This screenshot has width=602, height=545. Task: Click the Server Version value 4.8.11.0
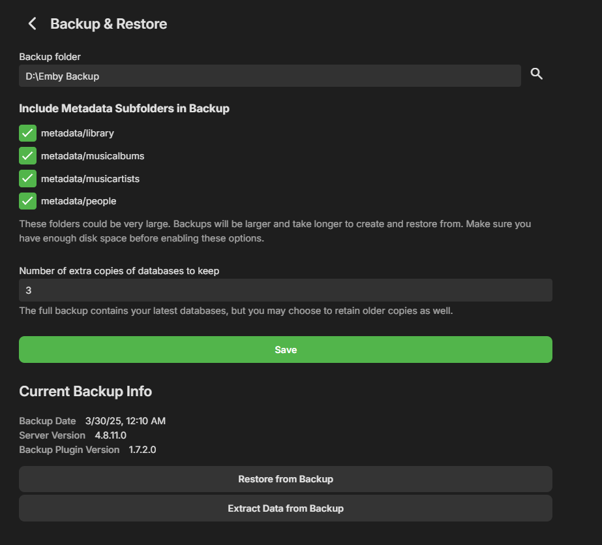pos(111,435)
